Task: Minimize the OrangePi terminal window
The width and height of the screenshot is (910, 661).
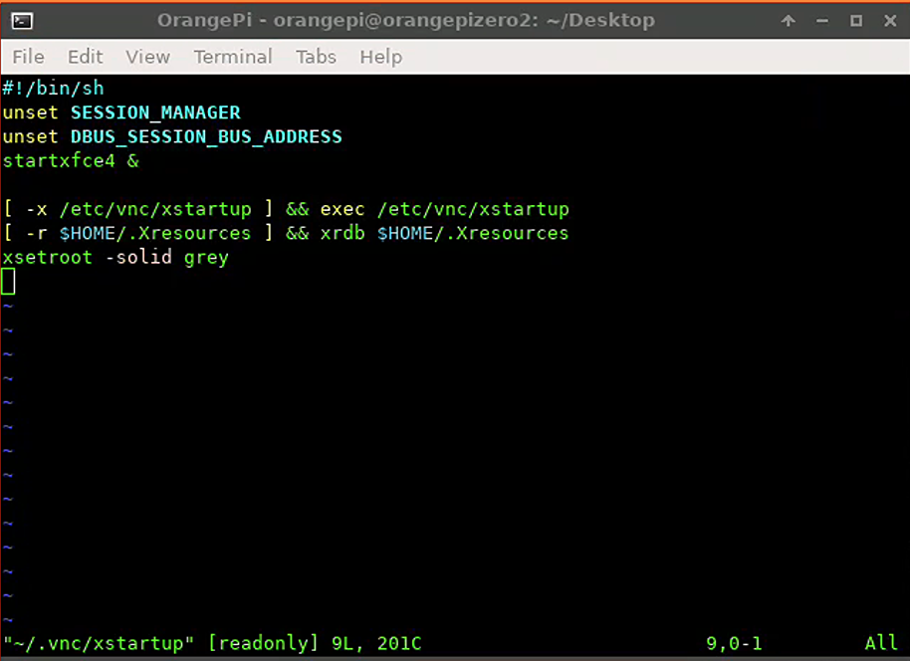Action: click(821, 21)
